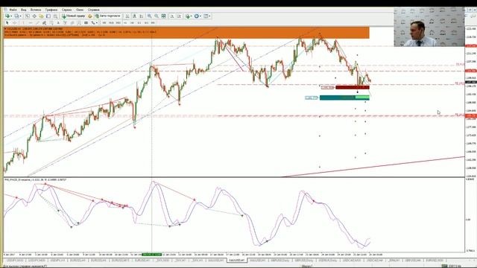Switch to the USDRUB,Daily chart tab

pos(328,261)
